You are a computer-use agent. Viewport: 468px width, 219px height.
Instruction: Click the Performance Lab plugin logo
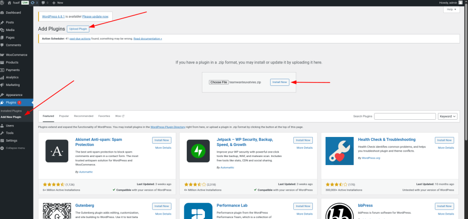[198, 211]
